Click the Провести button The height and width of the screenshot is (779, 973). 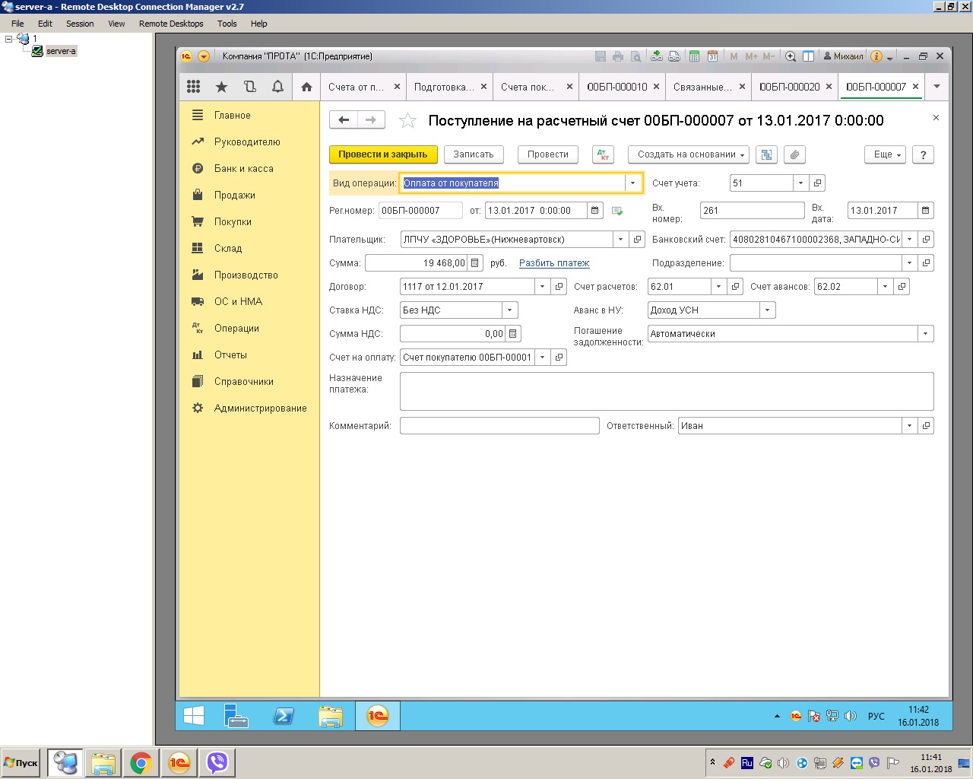[548, 154]
